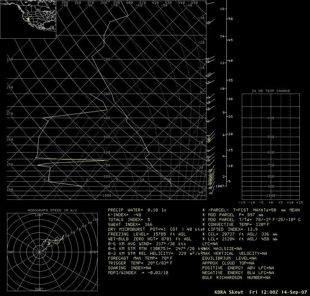Click 0-3 KM STM REL HELICITY line
Screen dimensions: 310x296
point(155,254)
